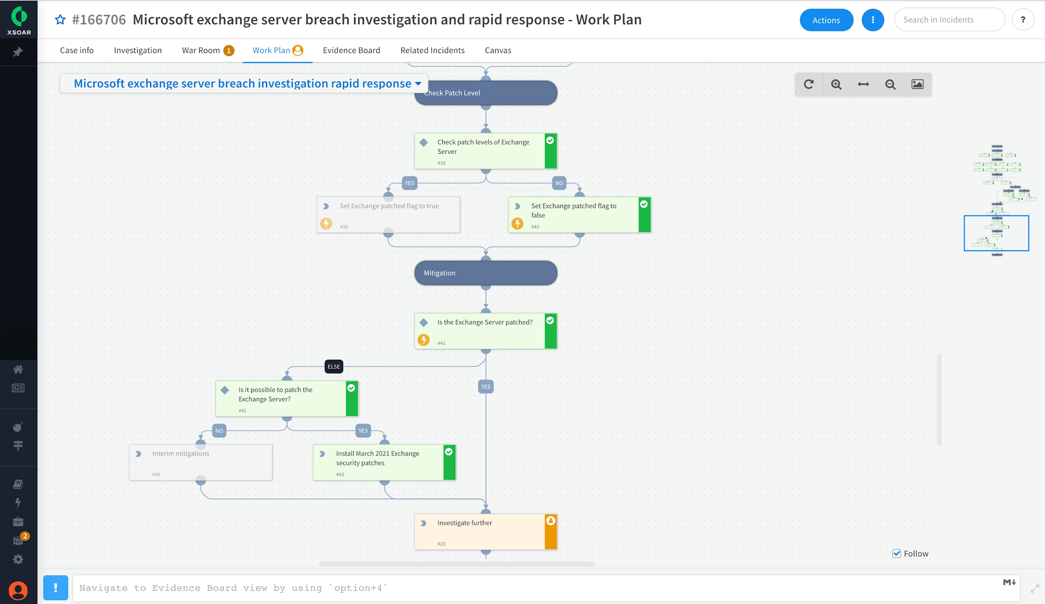Click the NO label above Interim mitigations
Image resolution: width=1045 pixels, height=604 pixels.
219,431
